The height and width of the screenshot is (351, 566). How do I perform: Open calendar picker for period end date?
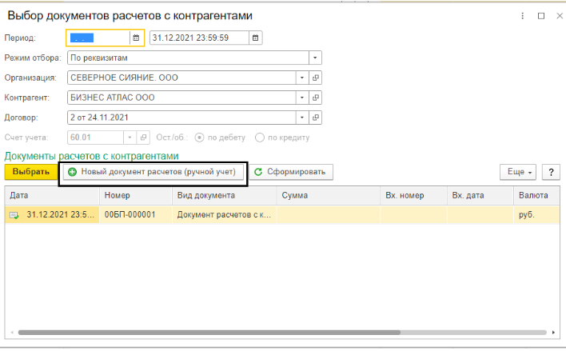tap(255, 38)
